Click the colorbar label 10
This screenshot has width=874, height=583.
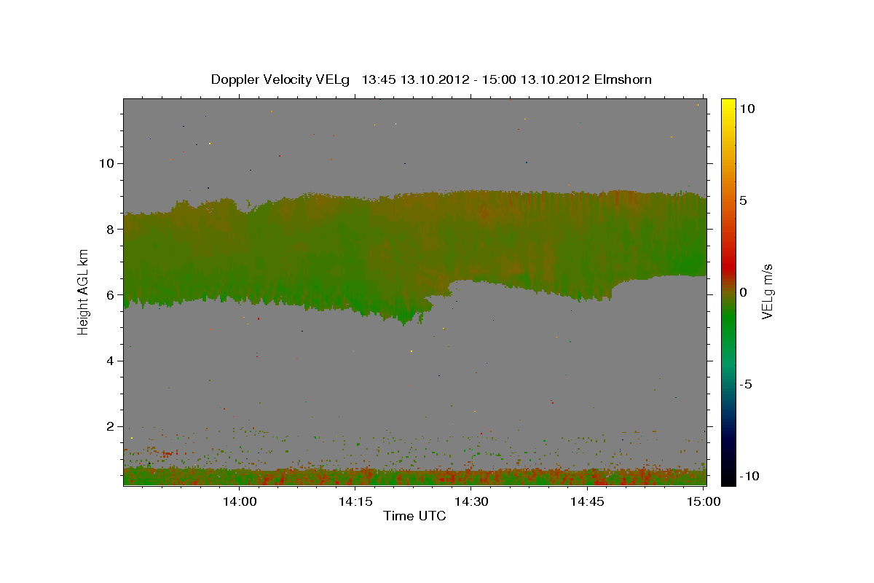(x=748, y=108)
